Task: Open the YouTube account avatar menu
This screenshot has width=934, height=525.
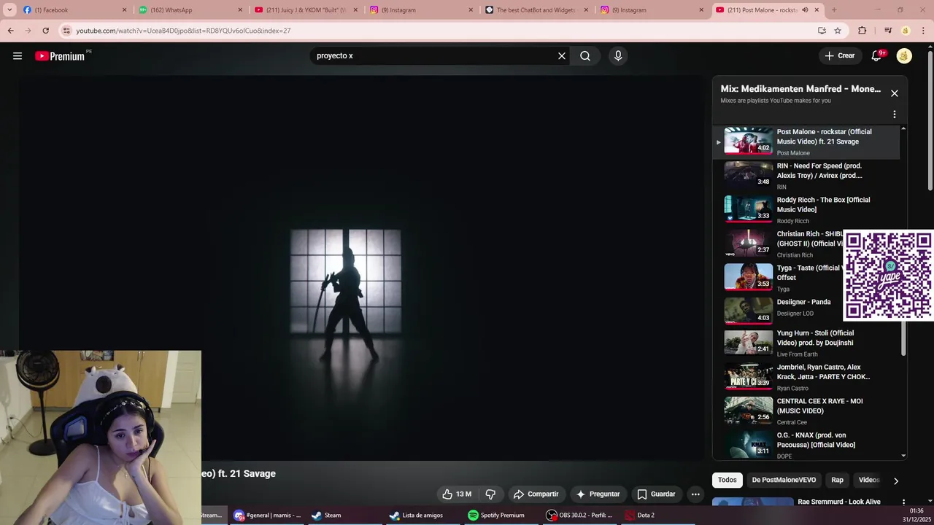Action: 904,55
